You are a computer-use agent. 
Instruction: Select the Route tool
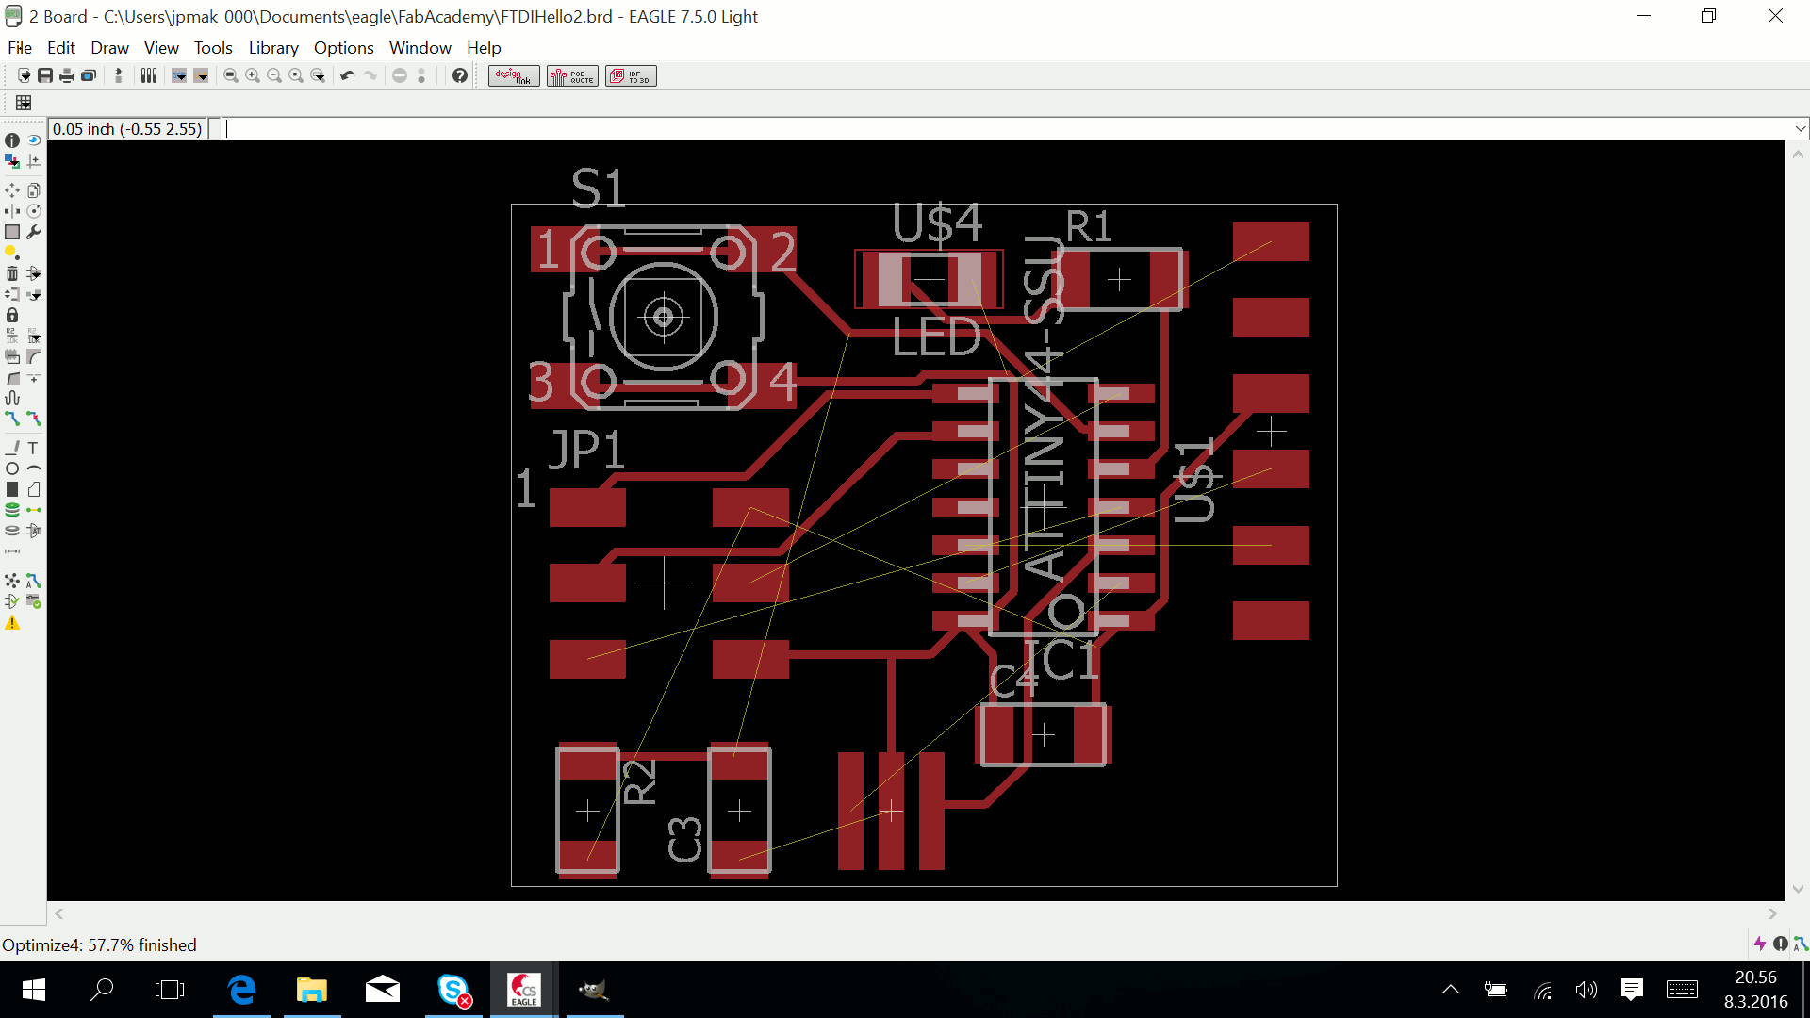pyautogui.click(x=12, y=419)
